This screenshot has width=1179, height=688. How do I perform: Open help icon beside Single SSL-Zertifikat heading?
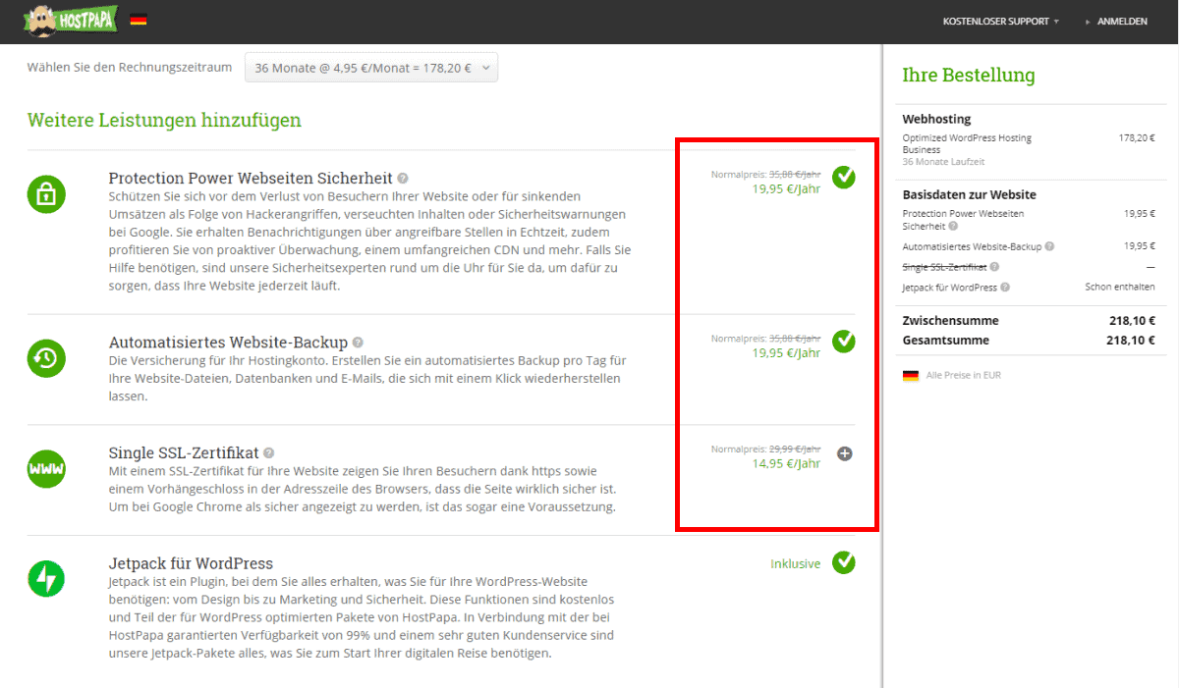coord(269,453)
